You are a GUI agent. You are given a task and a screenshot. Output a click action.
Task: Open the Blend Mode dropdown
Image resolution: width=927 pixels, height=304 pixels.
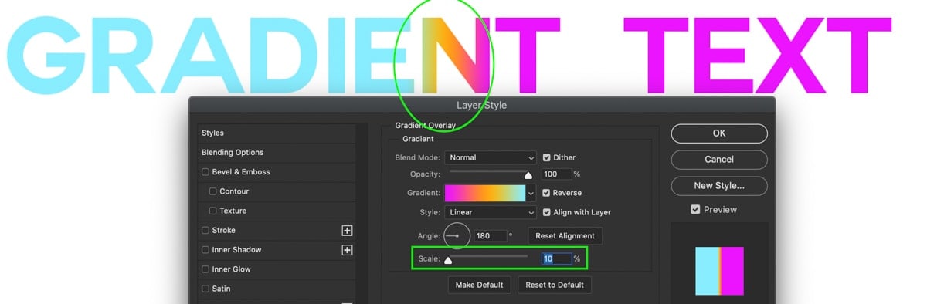coord(490,157)
